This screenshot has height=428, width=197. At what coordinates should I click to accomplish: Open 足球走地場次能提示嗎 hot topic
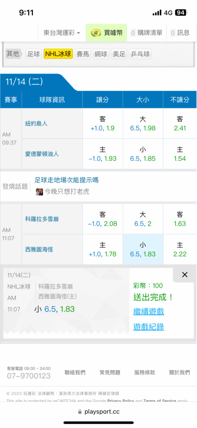(x=67, y=180)
